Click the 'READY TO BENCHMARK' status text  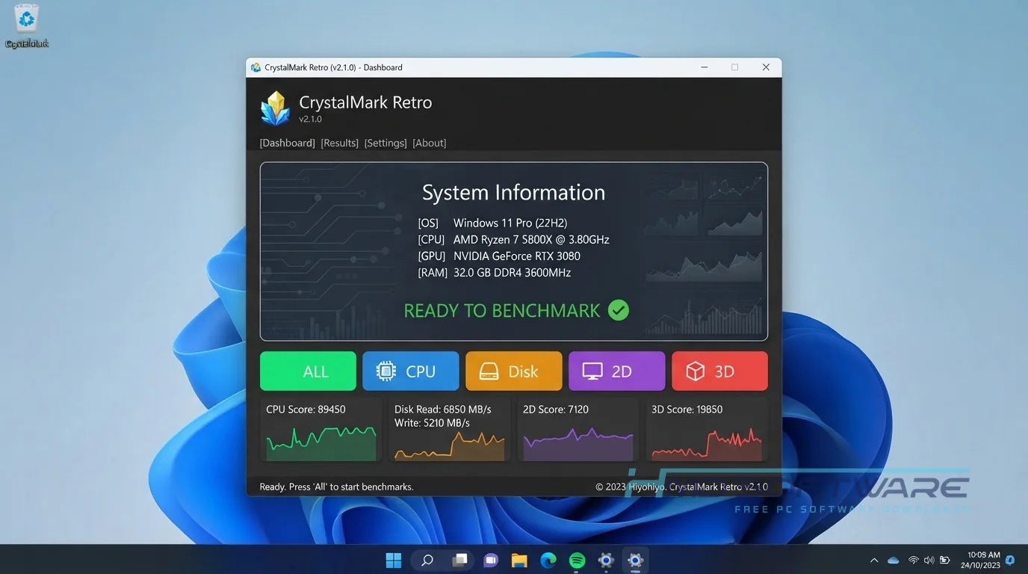(501, 311)
